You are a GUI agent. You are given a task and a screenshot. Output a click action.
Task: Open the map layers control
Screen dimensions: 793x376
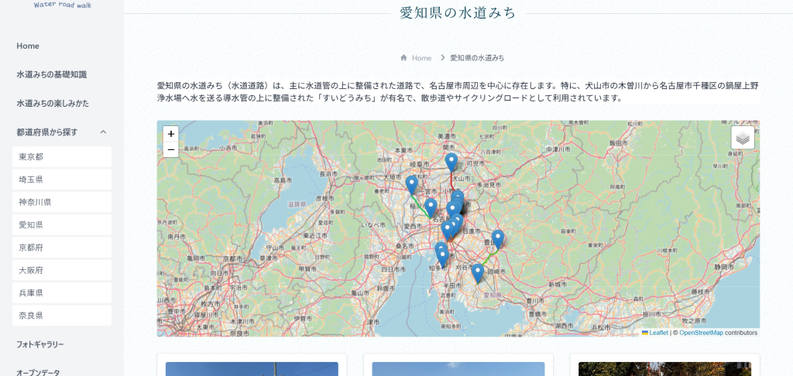click(742, 138)
